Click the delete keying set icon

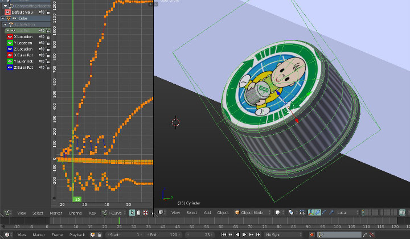tap(372, 234)
